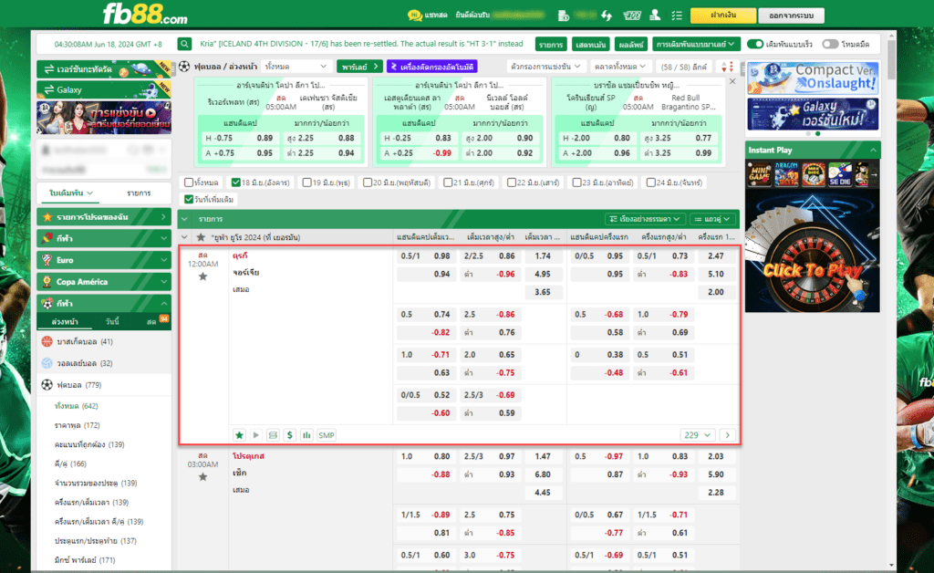The width and height of the screenshot is (934, 573).
Task: Click the coins balance icon in header
Action: pos(564,16)
